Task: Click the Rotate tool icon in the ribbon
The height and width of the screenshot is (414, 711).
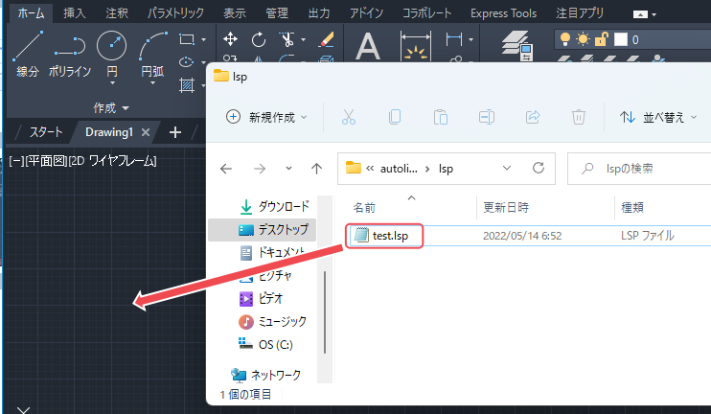Action: 259,39
